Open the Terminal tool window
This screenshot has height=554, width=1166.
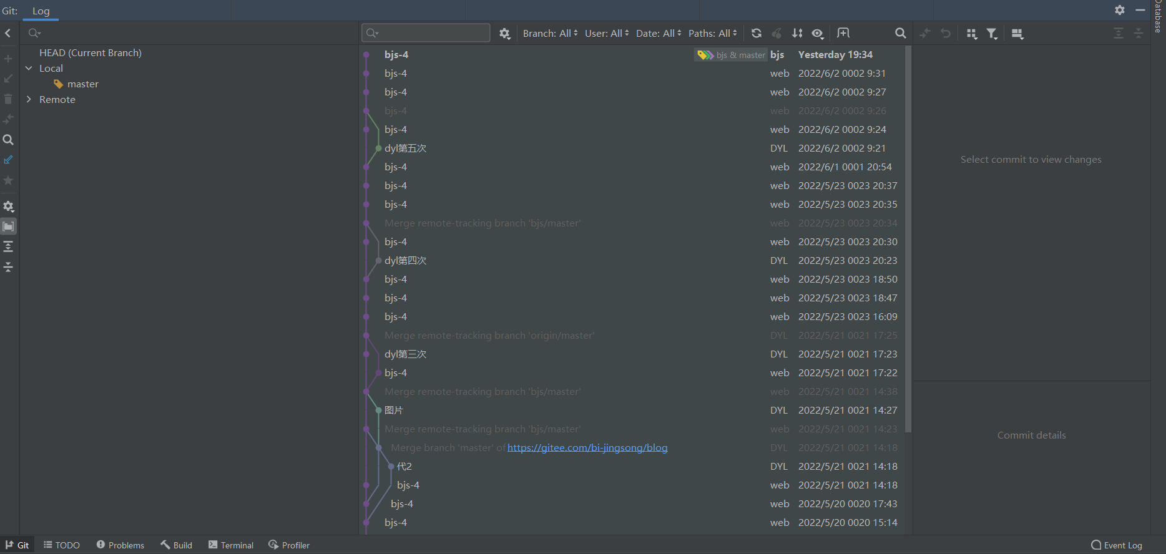tap(231, 545)
